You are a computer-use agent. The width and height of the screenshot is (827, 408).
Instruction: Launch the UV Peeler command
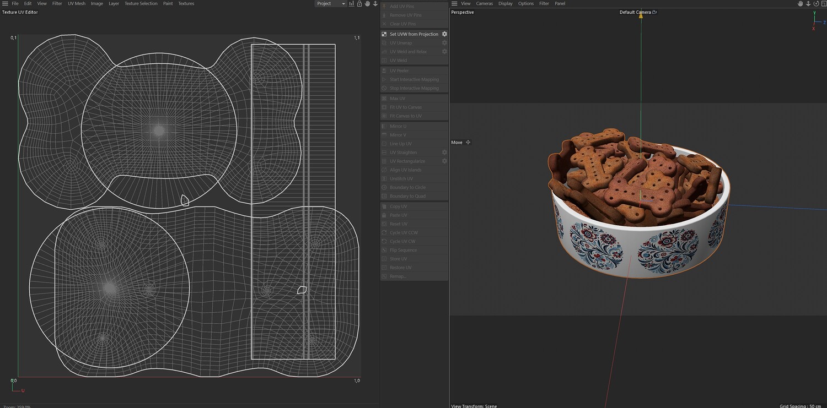[414, 70]
